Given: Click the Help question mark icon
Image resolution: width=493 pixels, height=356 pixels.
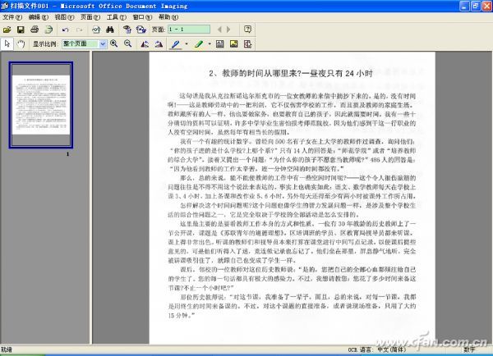Looking at the screenshot, I should pos(247,30).
